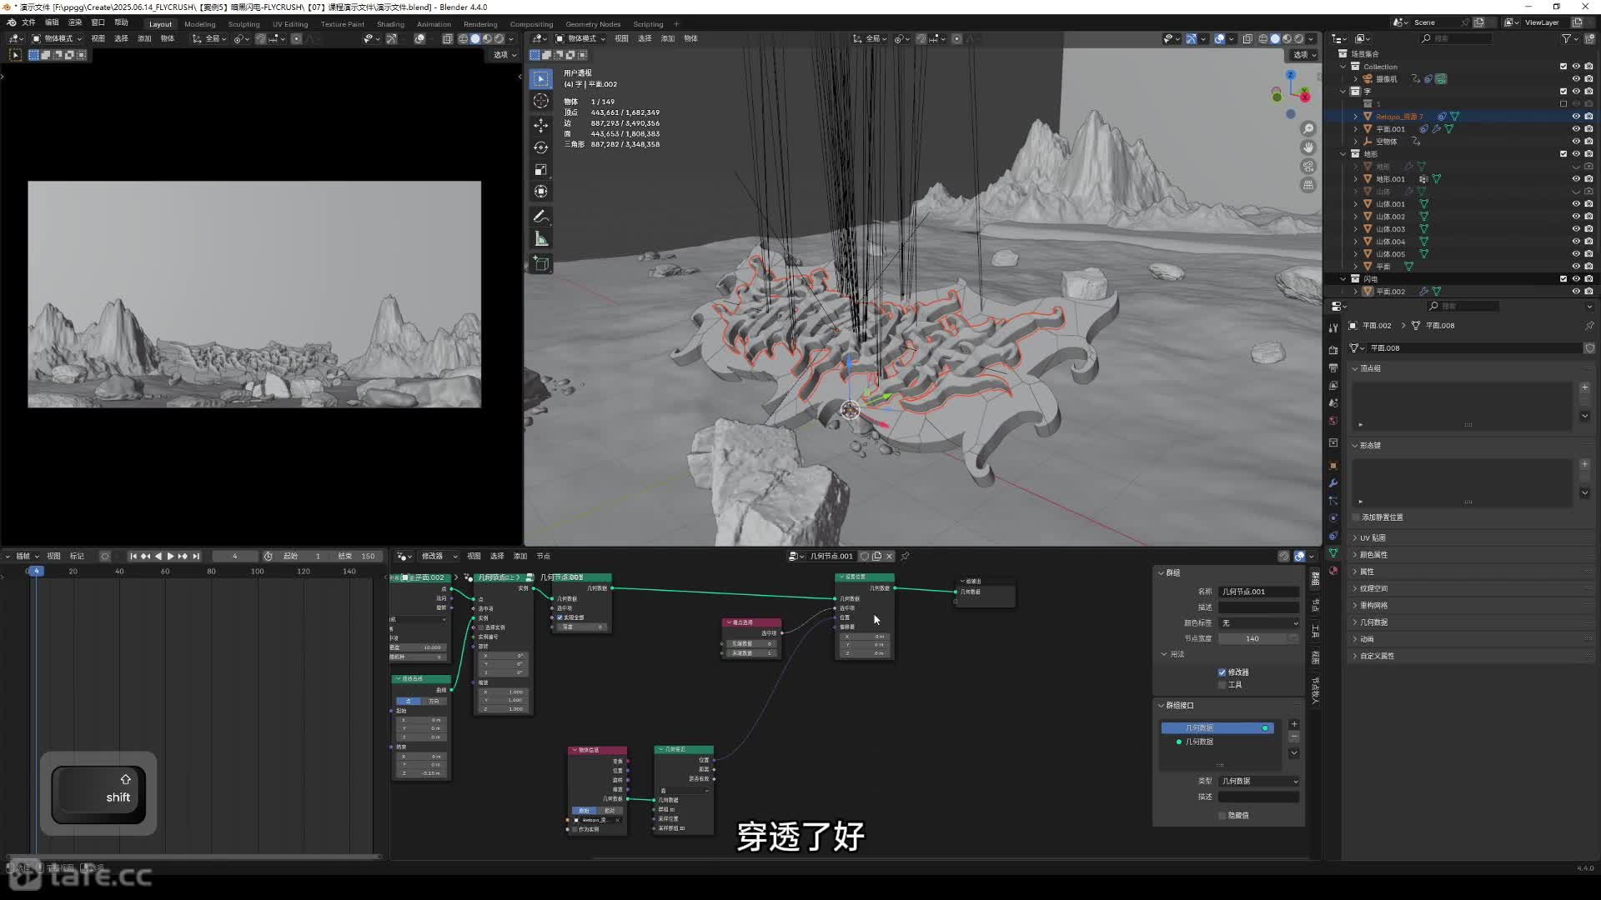Click the play animation button
The width and height of the screenshot is (1601, 900).
[170, 556]
